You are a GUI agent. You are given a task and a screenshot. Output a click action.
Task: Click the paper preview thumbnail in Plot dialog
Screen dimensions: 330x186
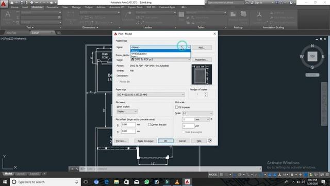pos(202,74)
